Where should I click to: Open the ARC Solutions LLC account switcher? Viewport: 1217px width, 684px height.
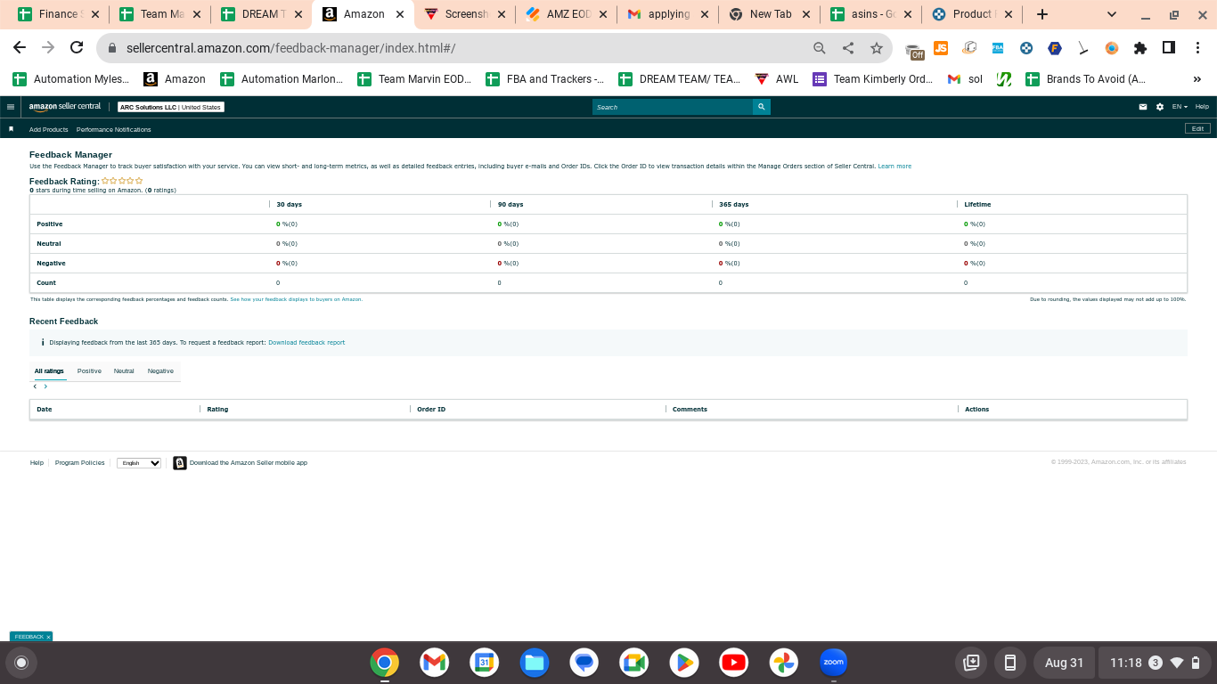[x=170, y=107]
